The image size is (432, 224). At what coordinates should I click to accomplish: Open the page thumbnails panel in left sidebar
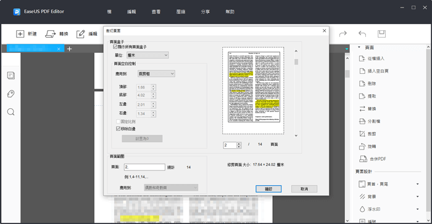11,76
